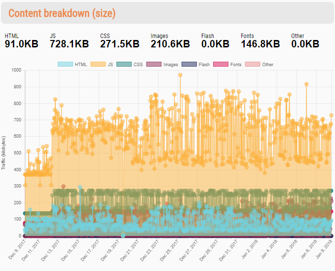Click the JS 728.1KB summary value
335x271 pixels.
coord(69,44)
